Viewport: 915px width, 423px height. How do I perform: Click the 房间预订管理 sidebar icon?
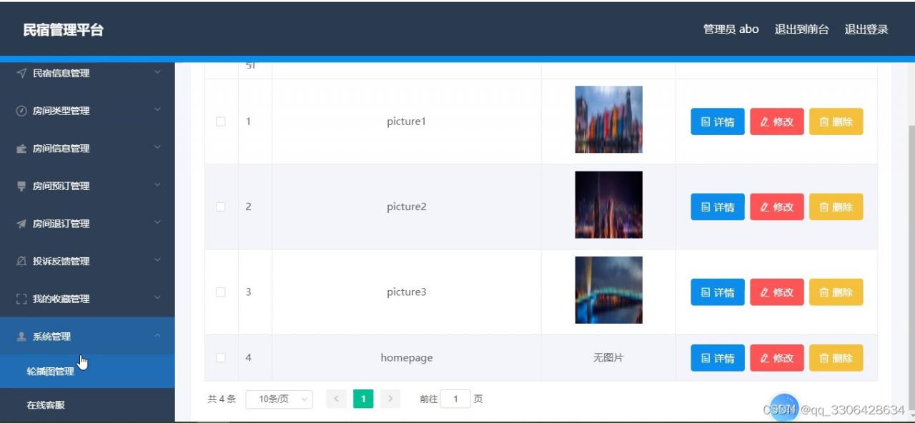pos(21,186)
